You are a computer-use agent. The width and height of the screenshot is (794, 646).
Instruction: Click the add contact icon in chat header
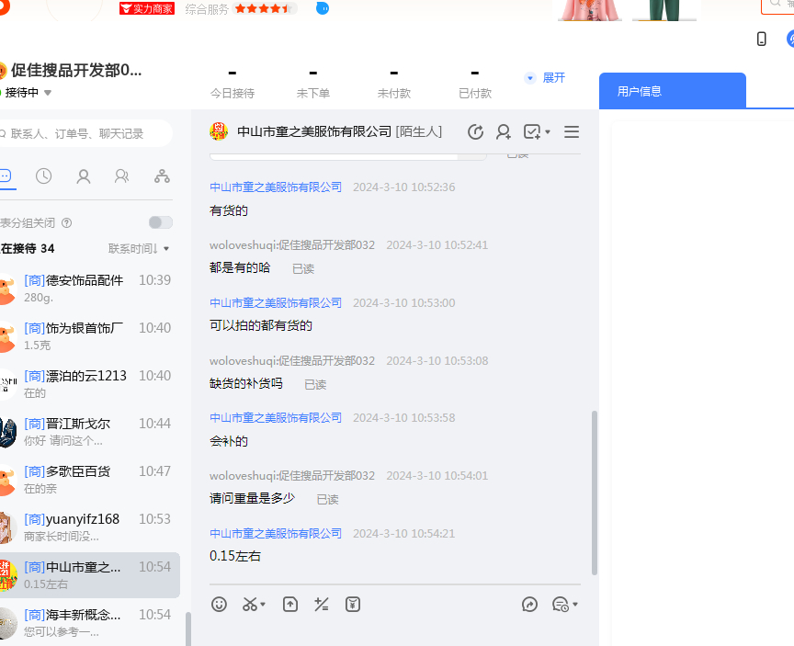coord(503,131)
